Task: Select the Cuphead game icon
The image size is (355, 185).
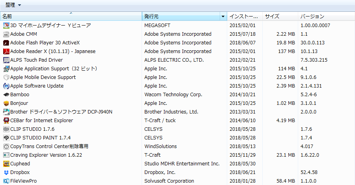Action: point(6,164)
